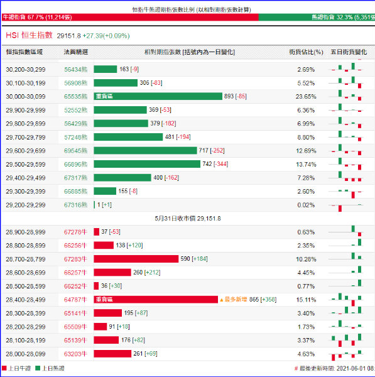Image resolution: width=375 pixels, height=377 pixels.
Task: Open warrant link 69545熊
Action: [x=76, y=151]
